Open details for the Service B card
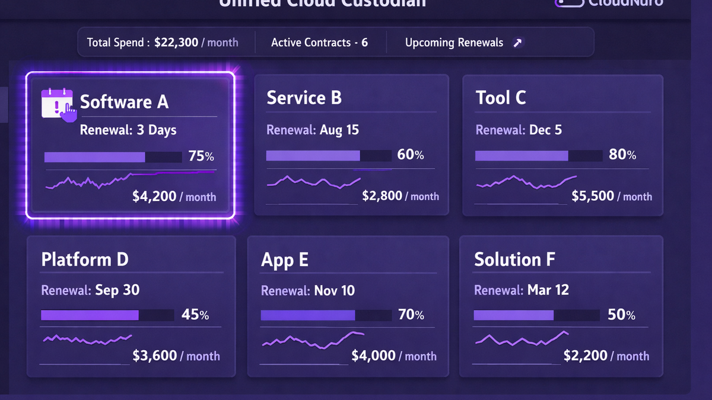Image resolution: width=712 pixels, height=400 pixels. pos(352,145)
